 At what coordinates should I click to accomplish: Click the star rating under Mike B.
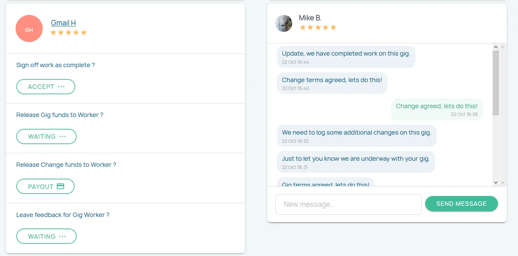click(x=318, y=27)
